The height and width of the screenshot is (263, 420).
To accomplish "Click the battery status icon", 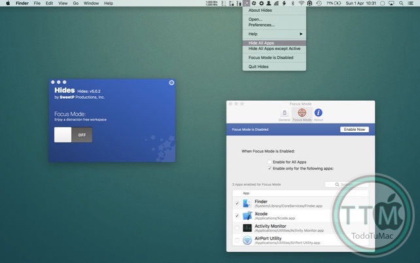I will (338, 3).
